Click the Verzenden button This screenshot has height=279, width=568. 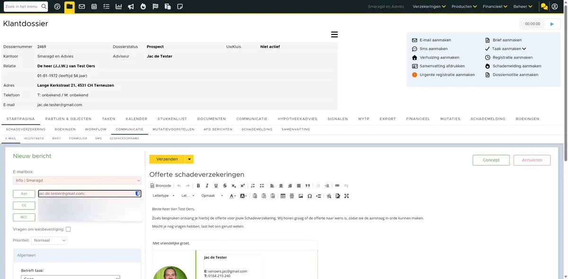(167, 160)
